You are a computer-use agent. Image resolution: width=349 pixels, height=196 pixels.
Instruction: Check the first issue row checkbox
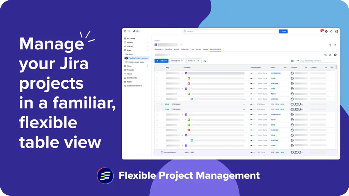[x=157, y=73]
